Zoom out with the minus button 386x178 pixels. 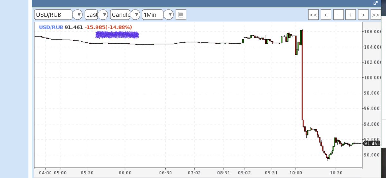pos(338,15)
